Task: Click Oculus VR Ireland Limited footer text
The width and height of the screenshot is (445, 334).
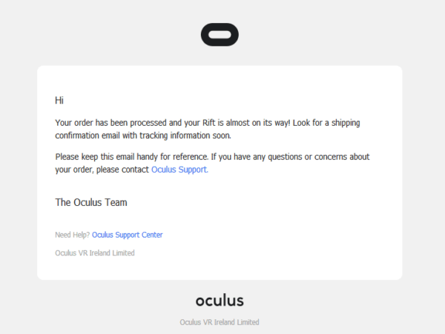Action: click(x=220, y=322)
